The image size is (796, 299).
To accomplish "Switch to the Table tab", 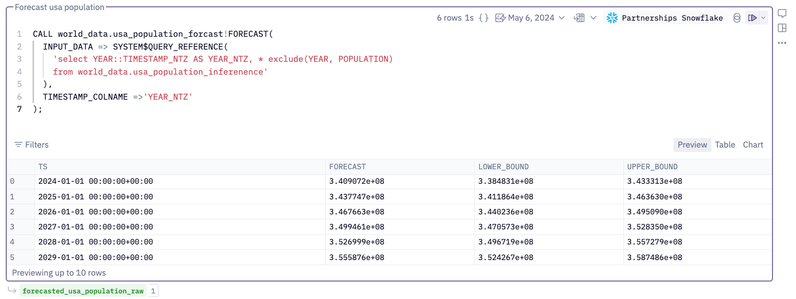I will (x=725, y=145).
